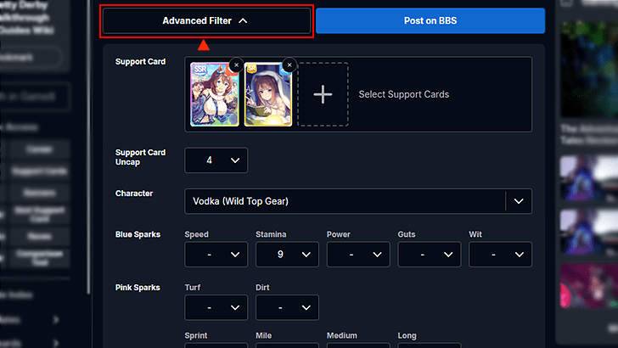The image size is (618, 348).
Task: Click the Support Card Uncap label
Action: pyautogui.click(x=140, y=157)
